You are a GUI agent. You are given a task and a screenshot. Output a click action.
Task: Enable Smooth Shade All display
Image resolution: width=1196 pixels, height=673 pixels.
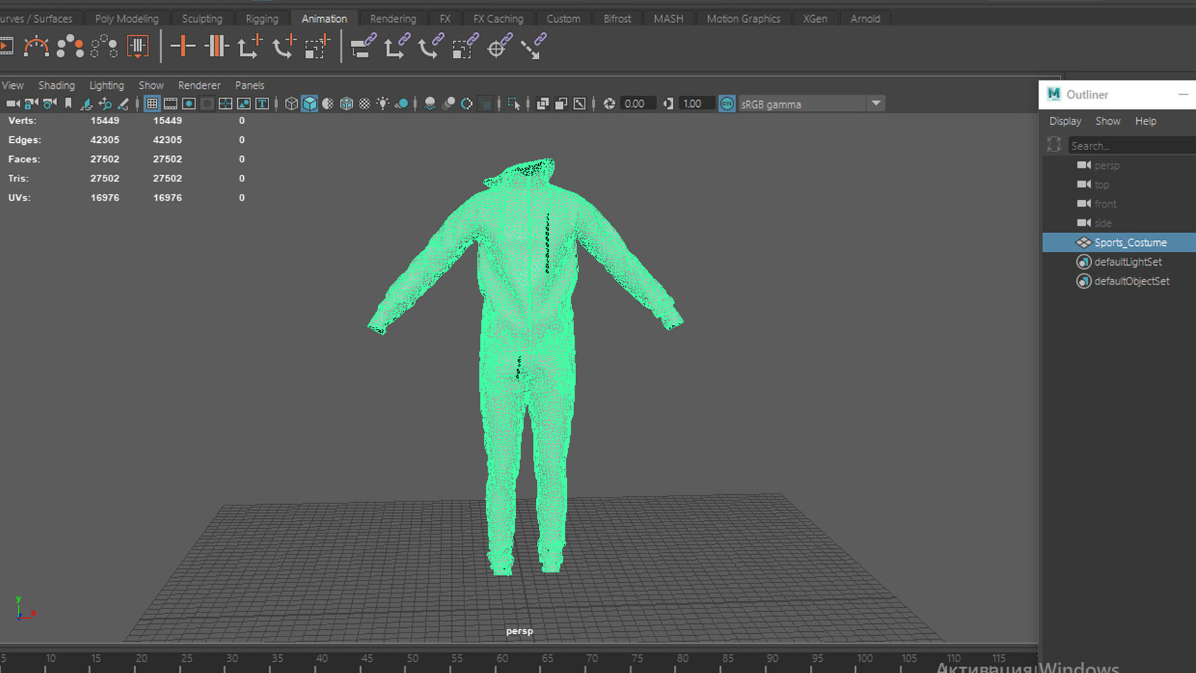(310, 104)
